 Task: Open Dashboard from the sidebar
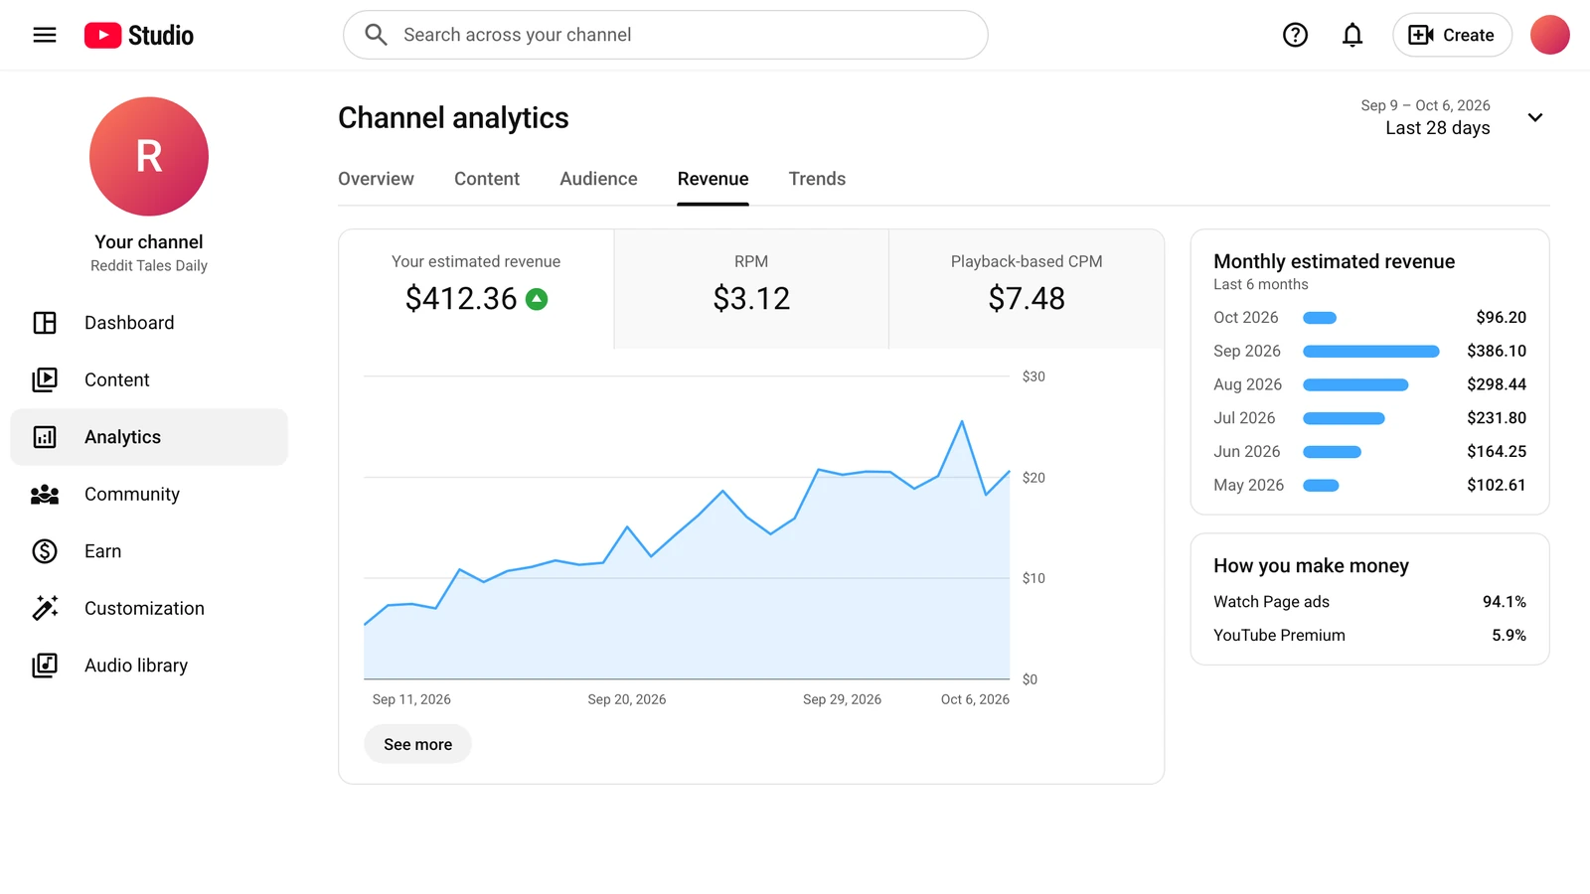pyautogui.click(x=149, y=323)
